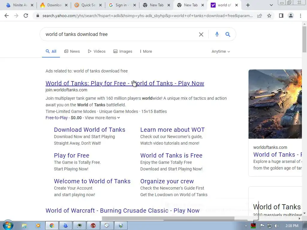This screenshot has height=230, width=307.
Task: Open the Action Center flag icon
Action: [x=262, y=226]
